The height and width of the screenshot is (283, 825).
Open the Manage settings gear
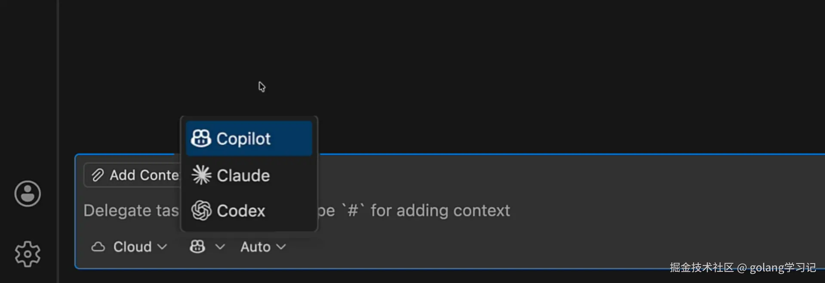28,254
